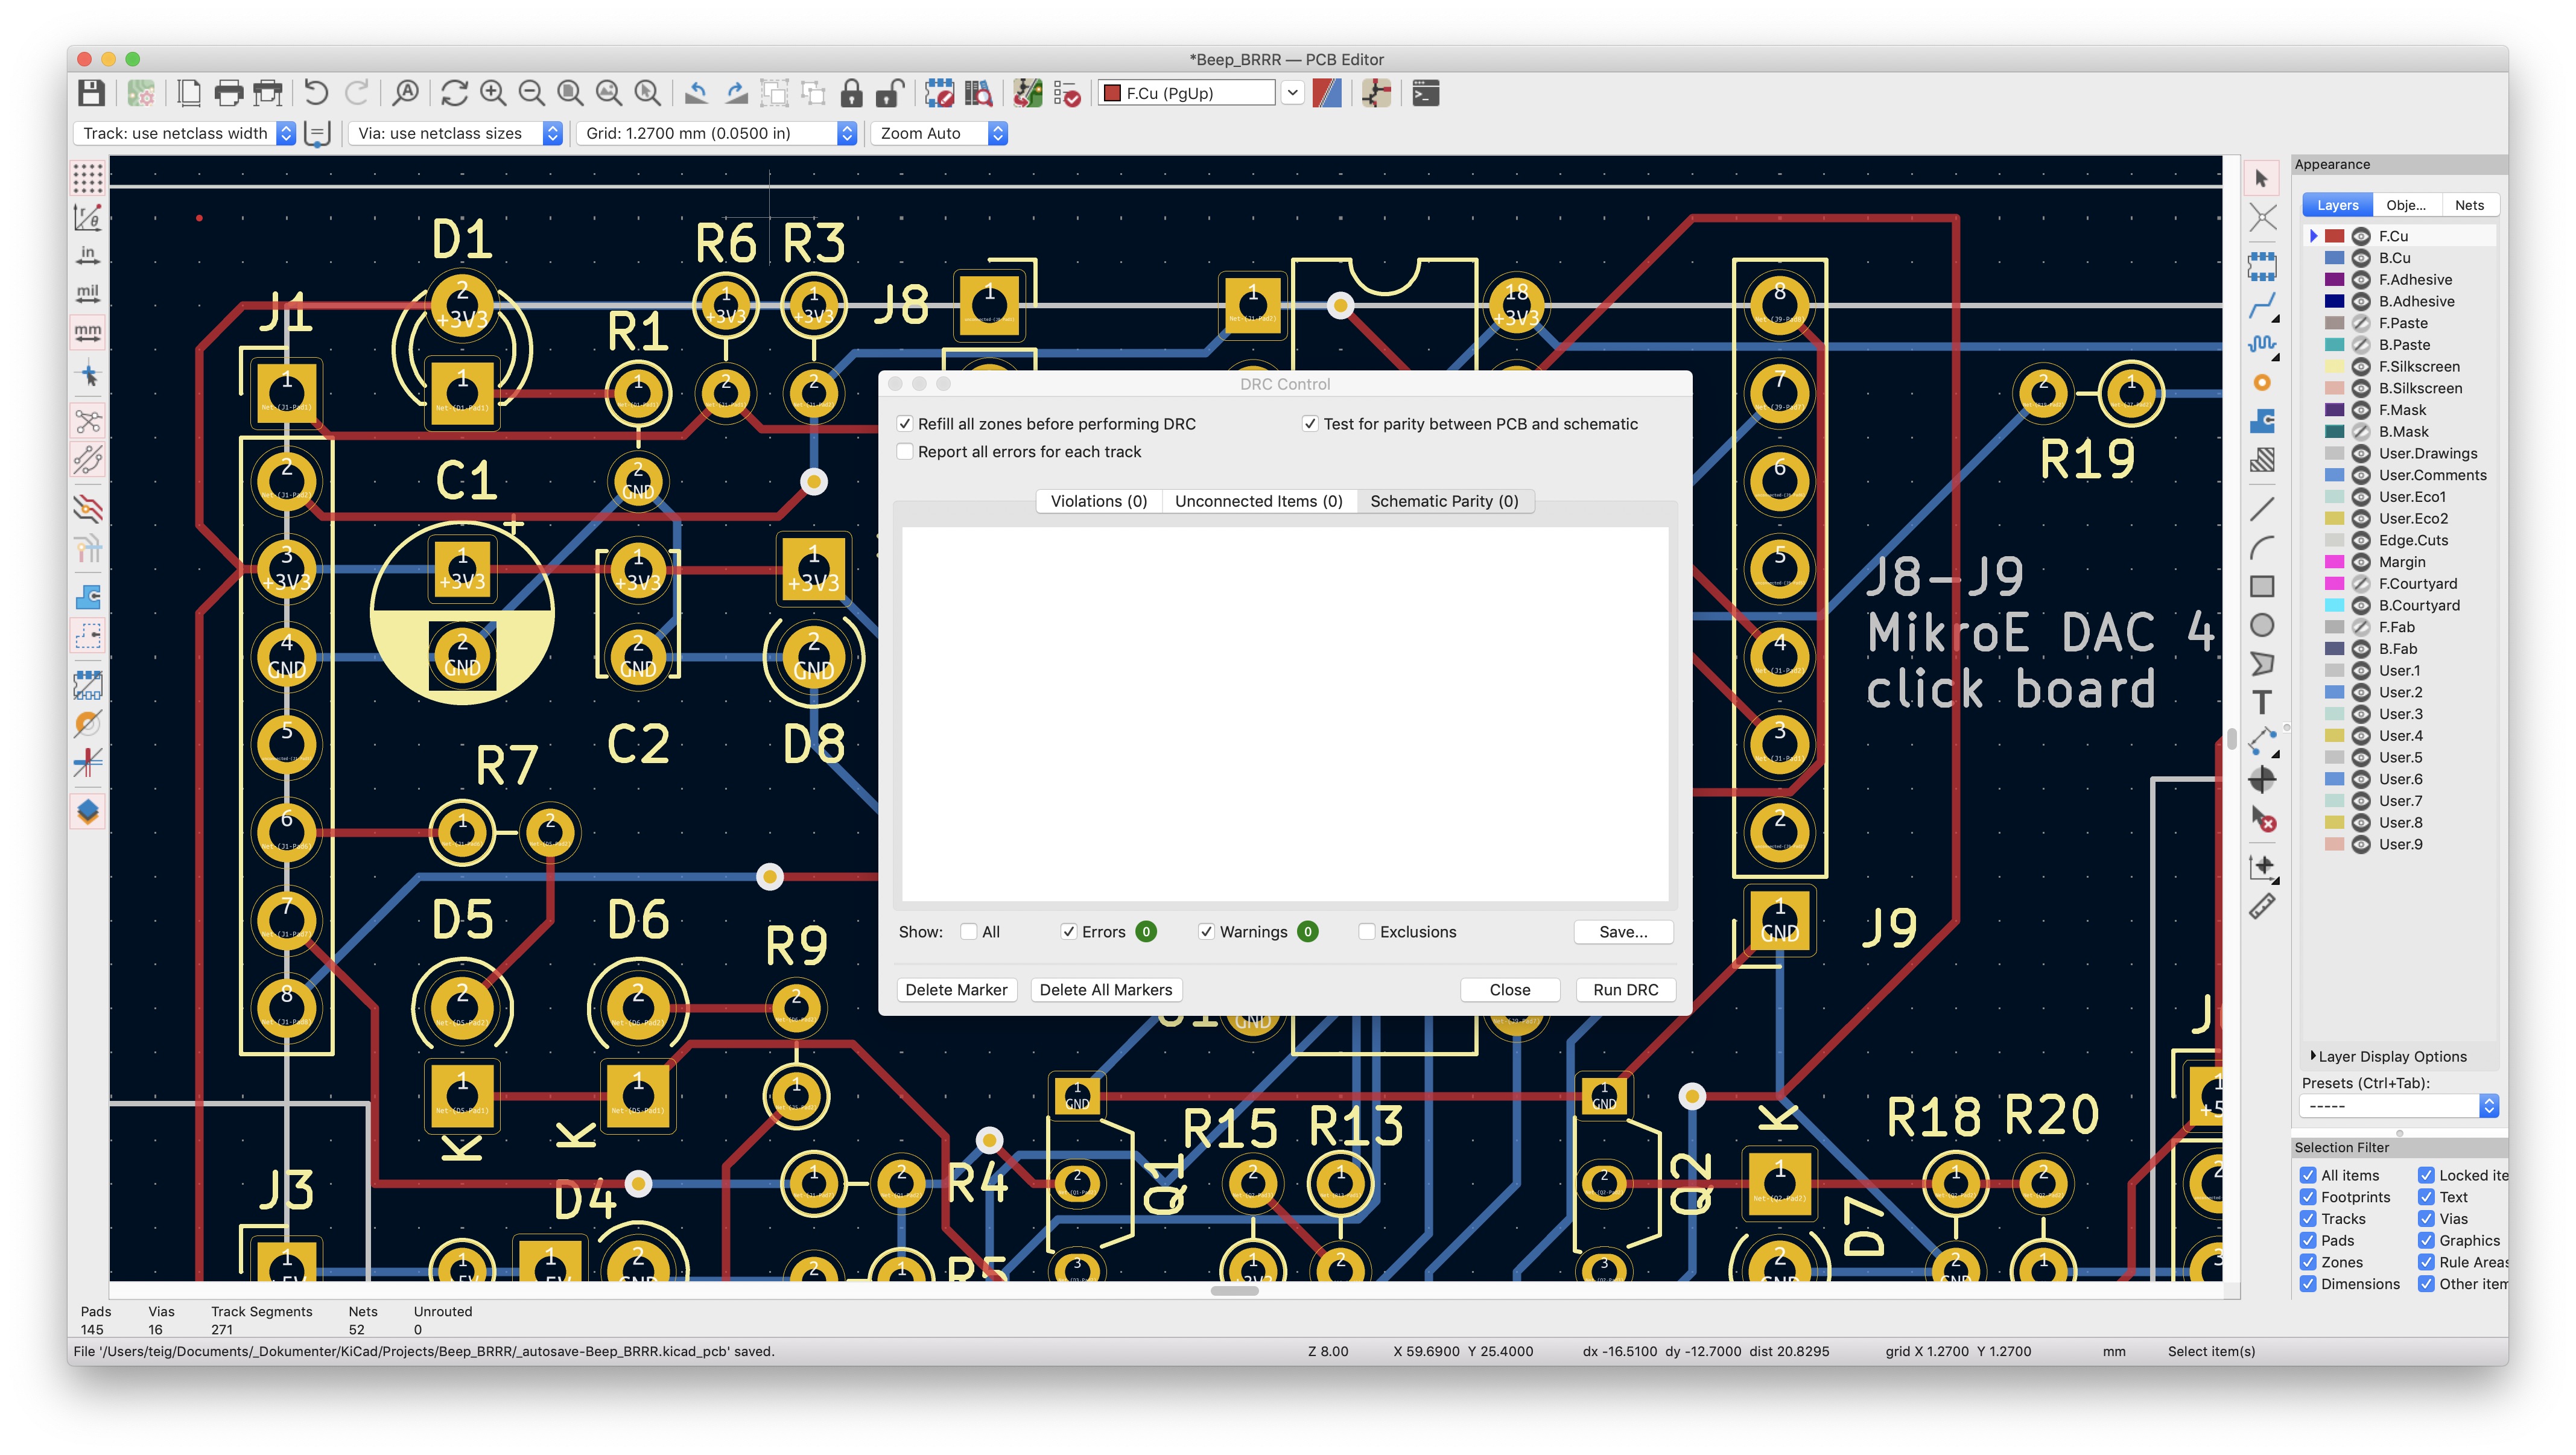This screenshot has height=1455, width=2576.
Task: Click Save... to export DRC report
Action: [1623, 932]
